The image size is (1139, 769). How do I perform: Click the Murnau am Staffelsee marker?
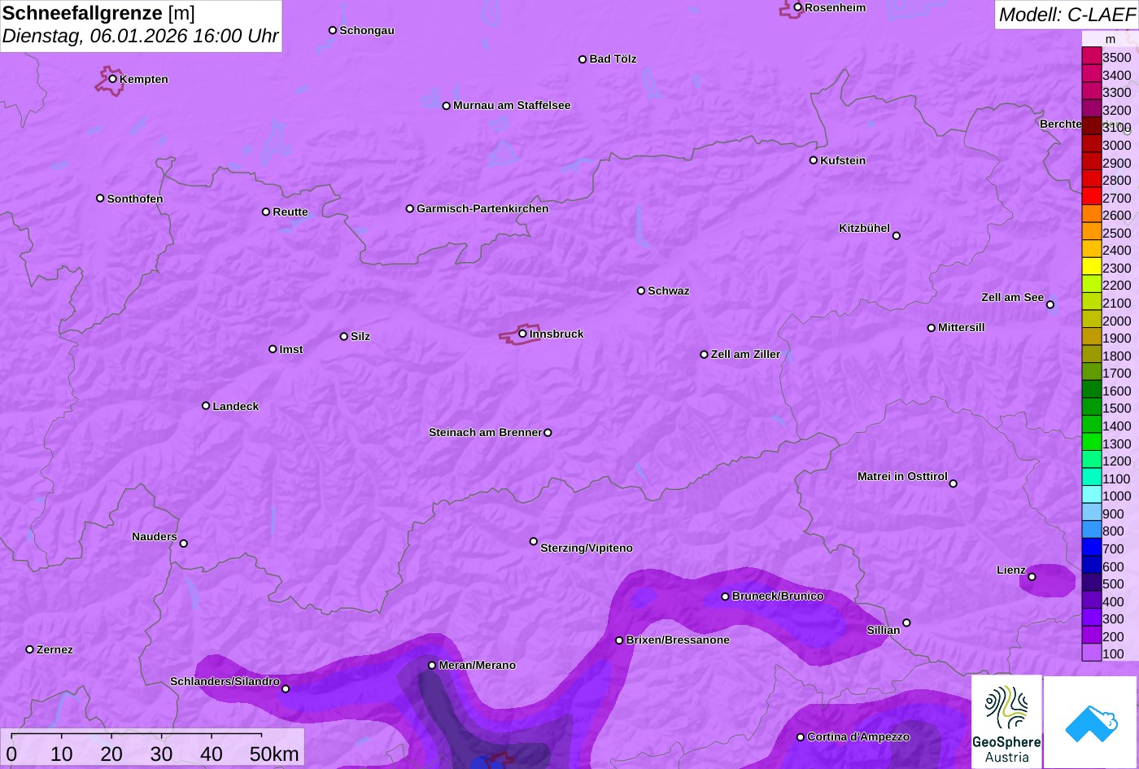pyautogui.click(x=447, y=106)
